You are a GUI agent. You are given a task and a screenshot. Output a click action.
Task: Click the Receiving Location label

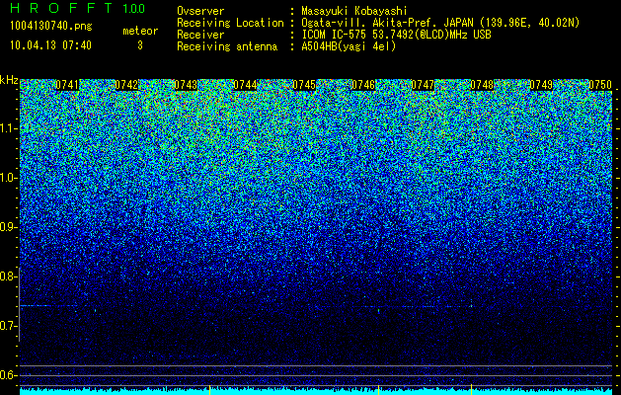230,23
